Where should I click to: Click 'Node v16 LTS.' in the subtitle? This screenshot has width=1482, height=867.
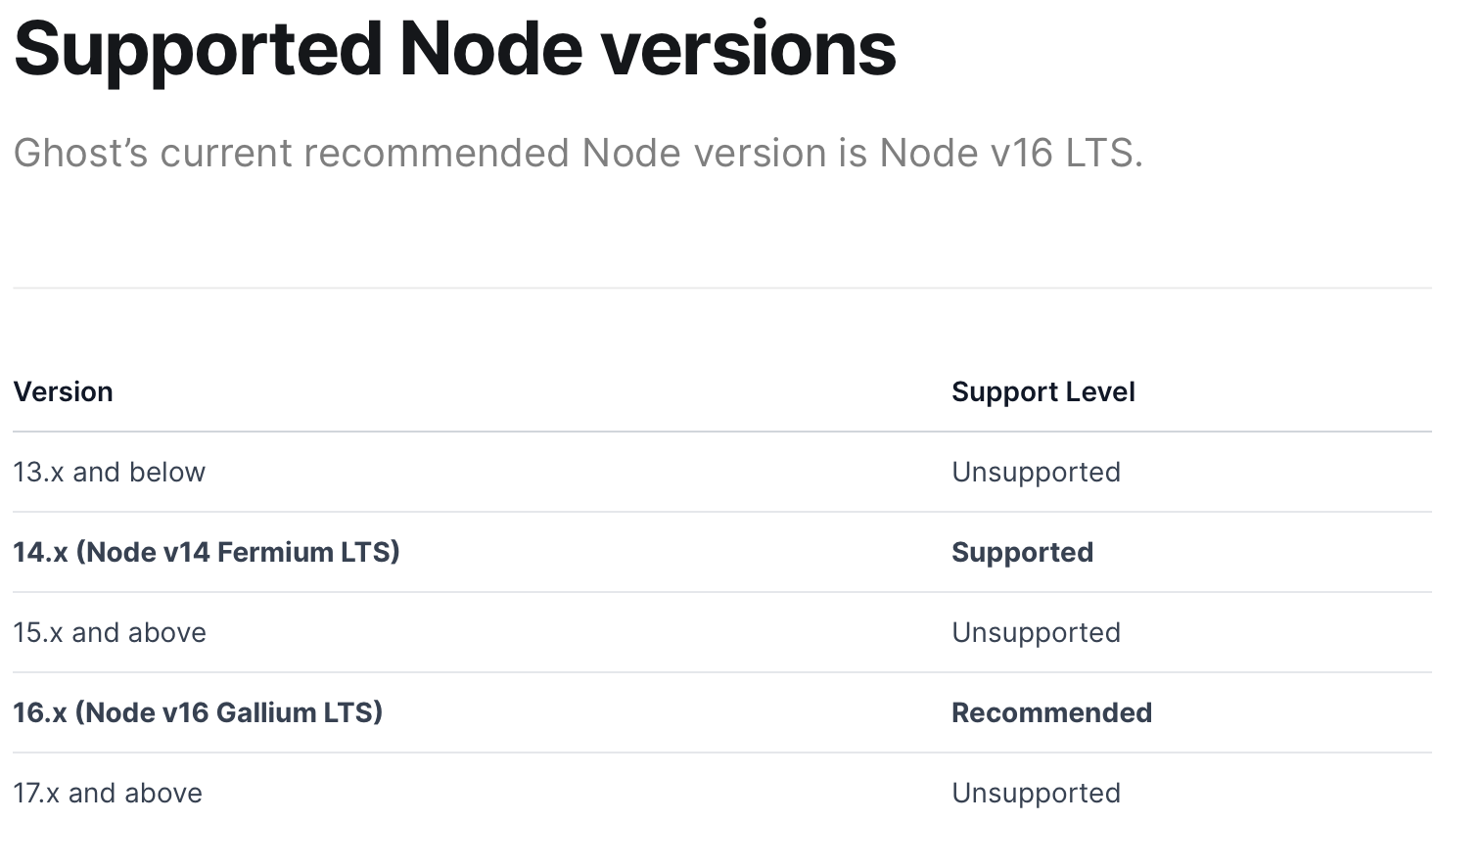click(x=1011, y=154)
